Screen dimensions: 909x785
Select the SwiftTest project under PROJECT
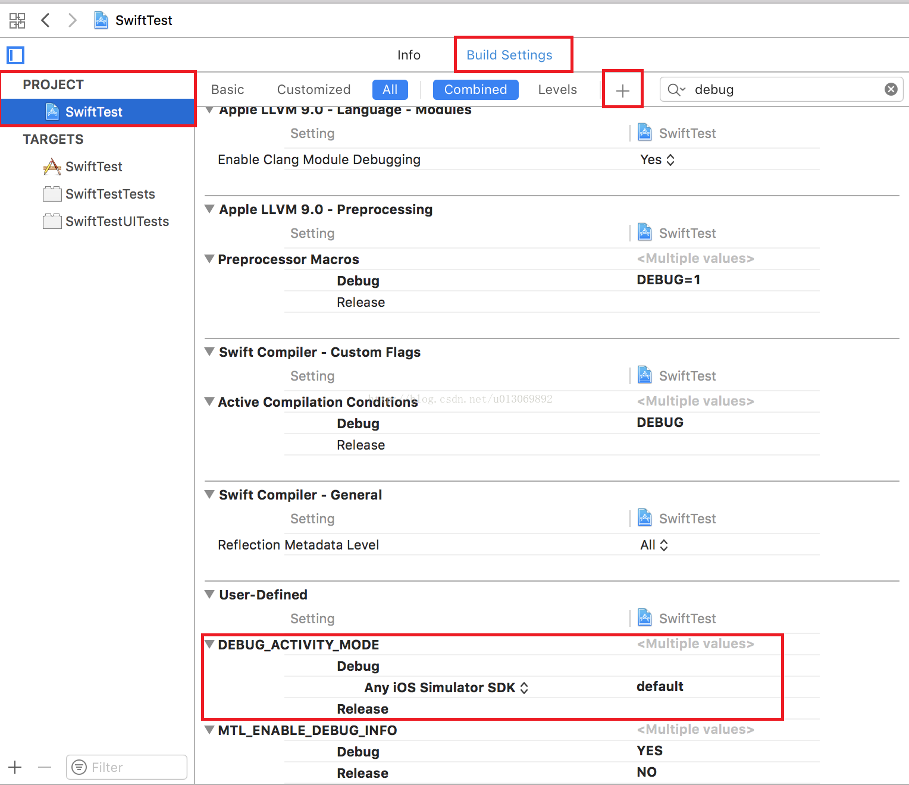tap(98, 112)
